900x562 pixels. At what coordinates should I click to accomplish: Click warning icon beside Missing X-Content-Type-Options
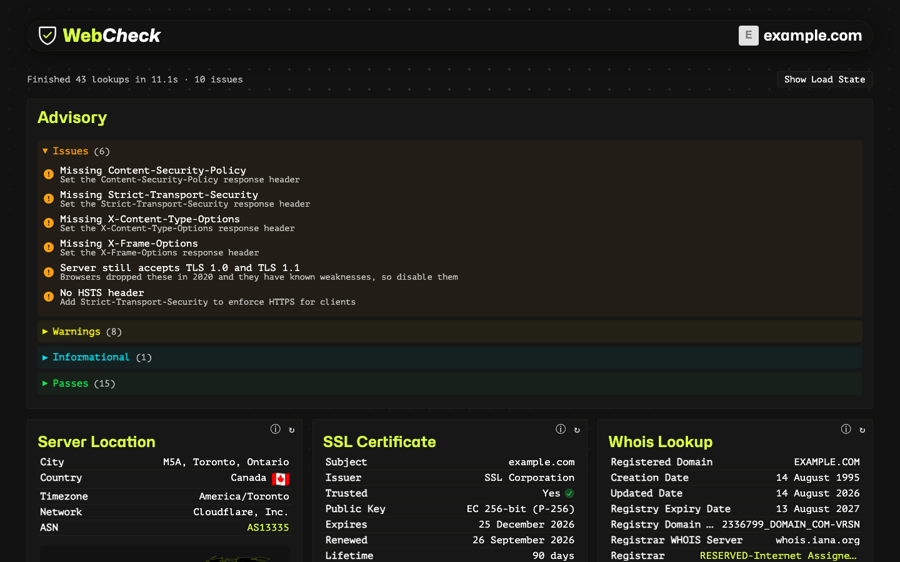pos(49,223)
